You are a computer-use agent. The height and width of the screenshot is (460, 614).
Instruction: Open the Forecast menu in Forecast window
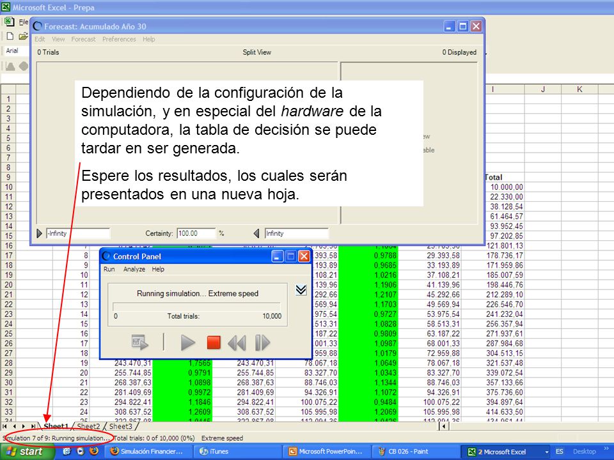[83, 39]
